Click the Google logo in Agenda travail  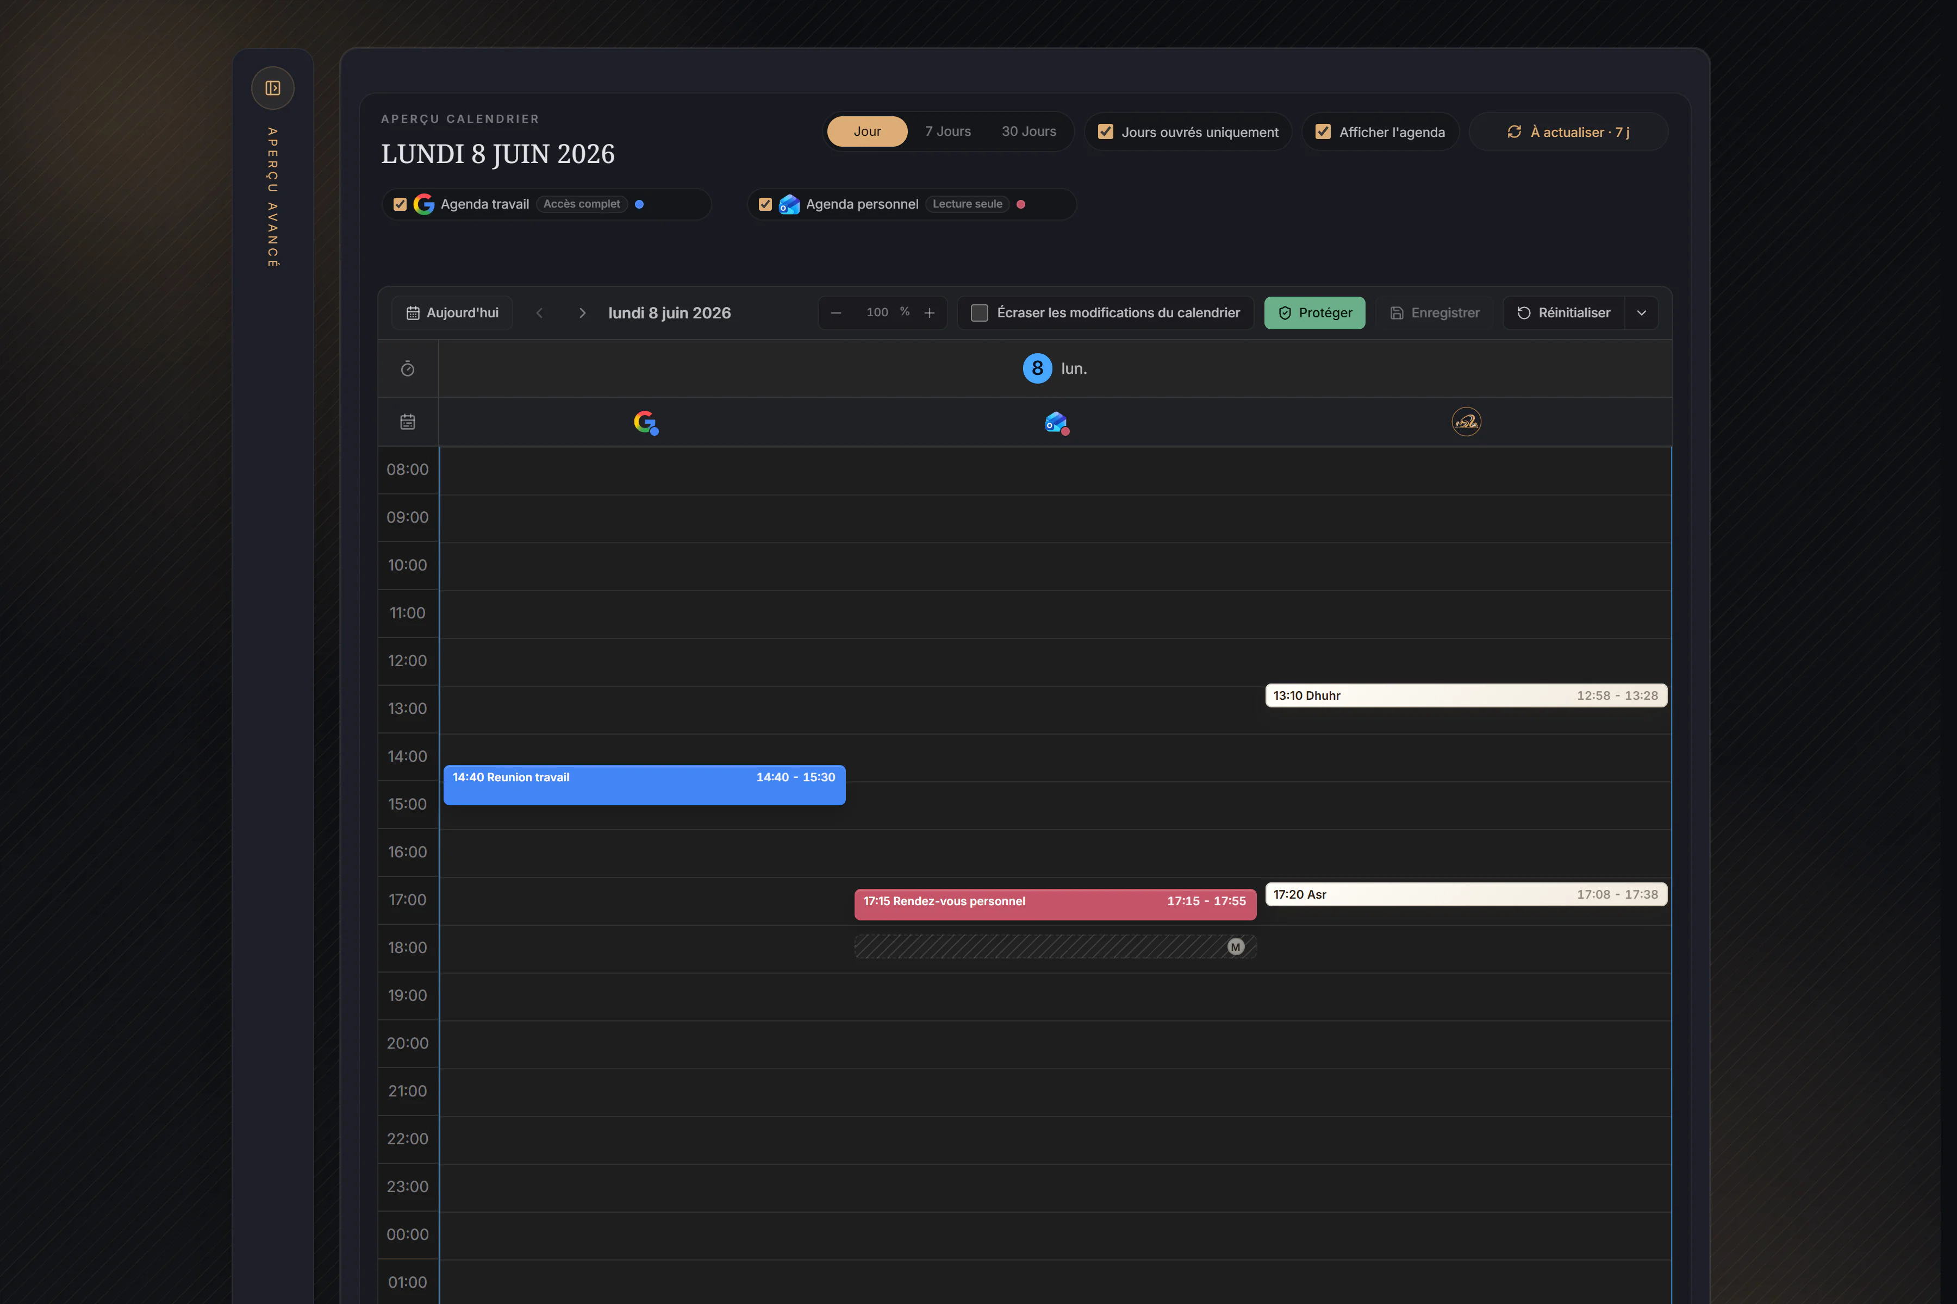[x=423, y=204]
